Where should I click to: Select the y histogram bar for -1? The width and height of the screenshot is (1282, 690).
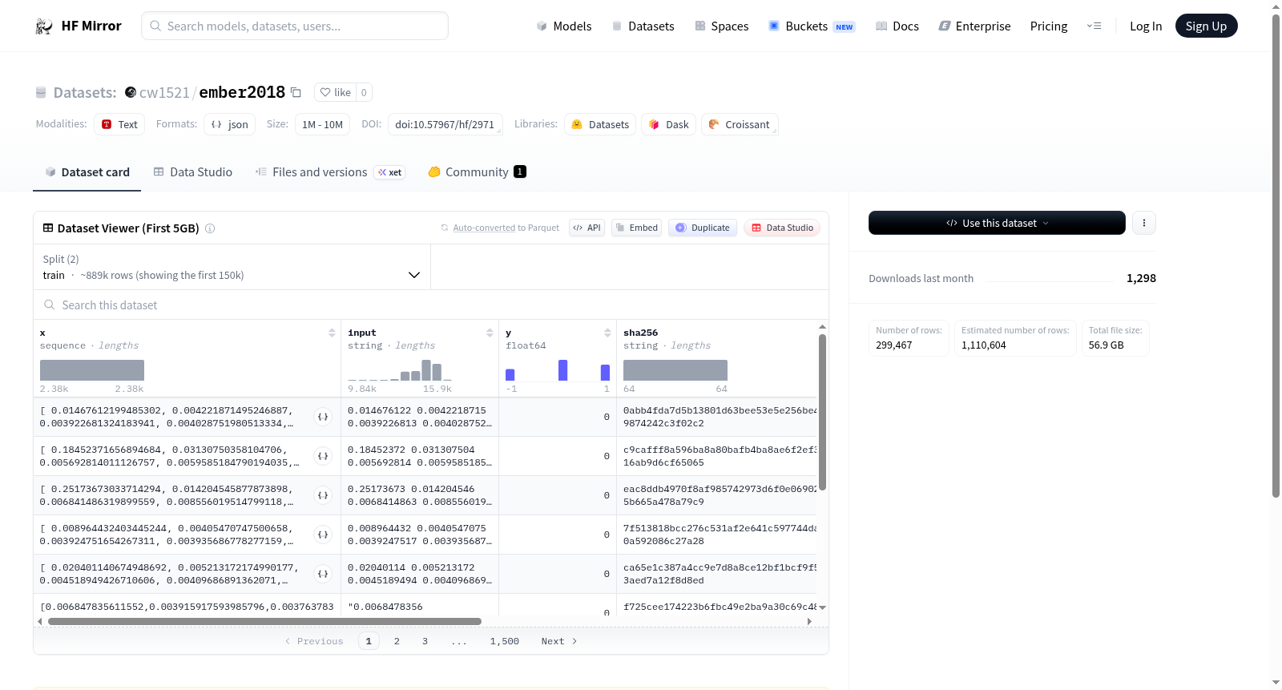coord(510,374)
